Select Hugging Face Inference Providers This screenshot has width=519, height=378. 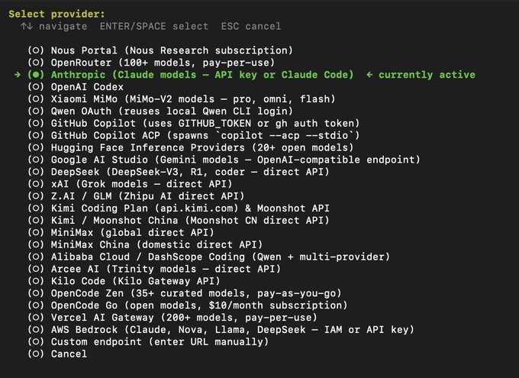pos(191,147)
